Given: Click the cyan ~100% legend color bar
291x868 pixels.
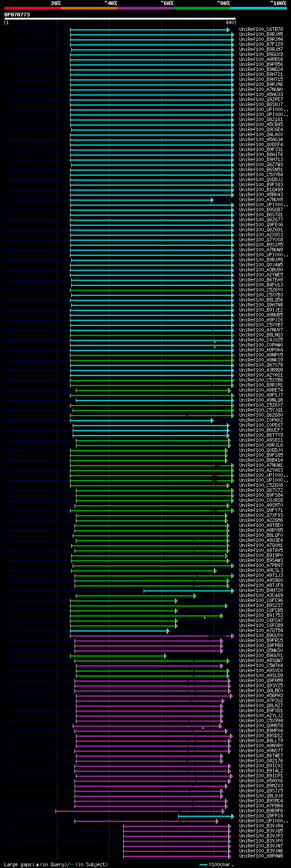Looking at the screenshot, I should pyautogui.click(x=258, y=8).
